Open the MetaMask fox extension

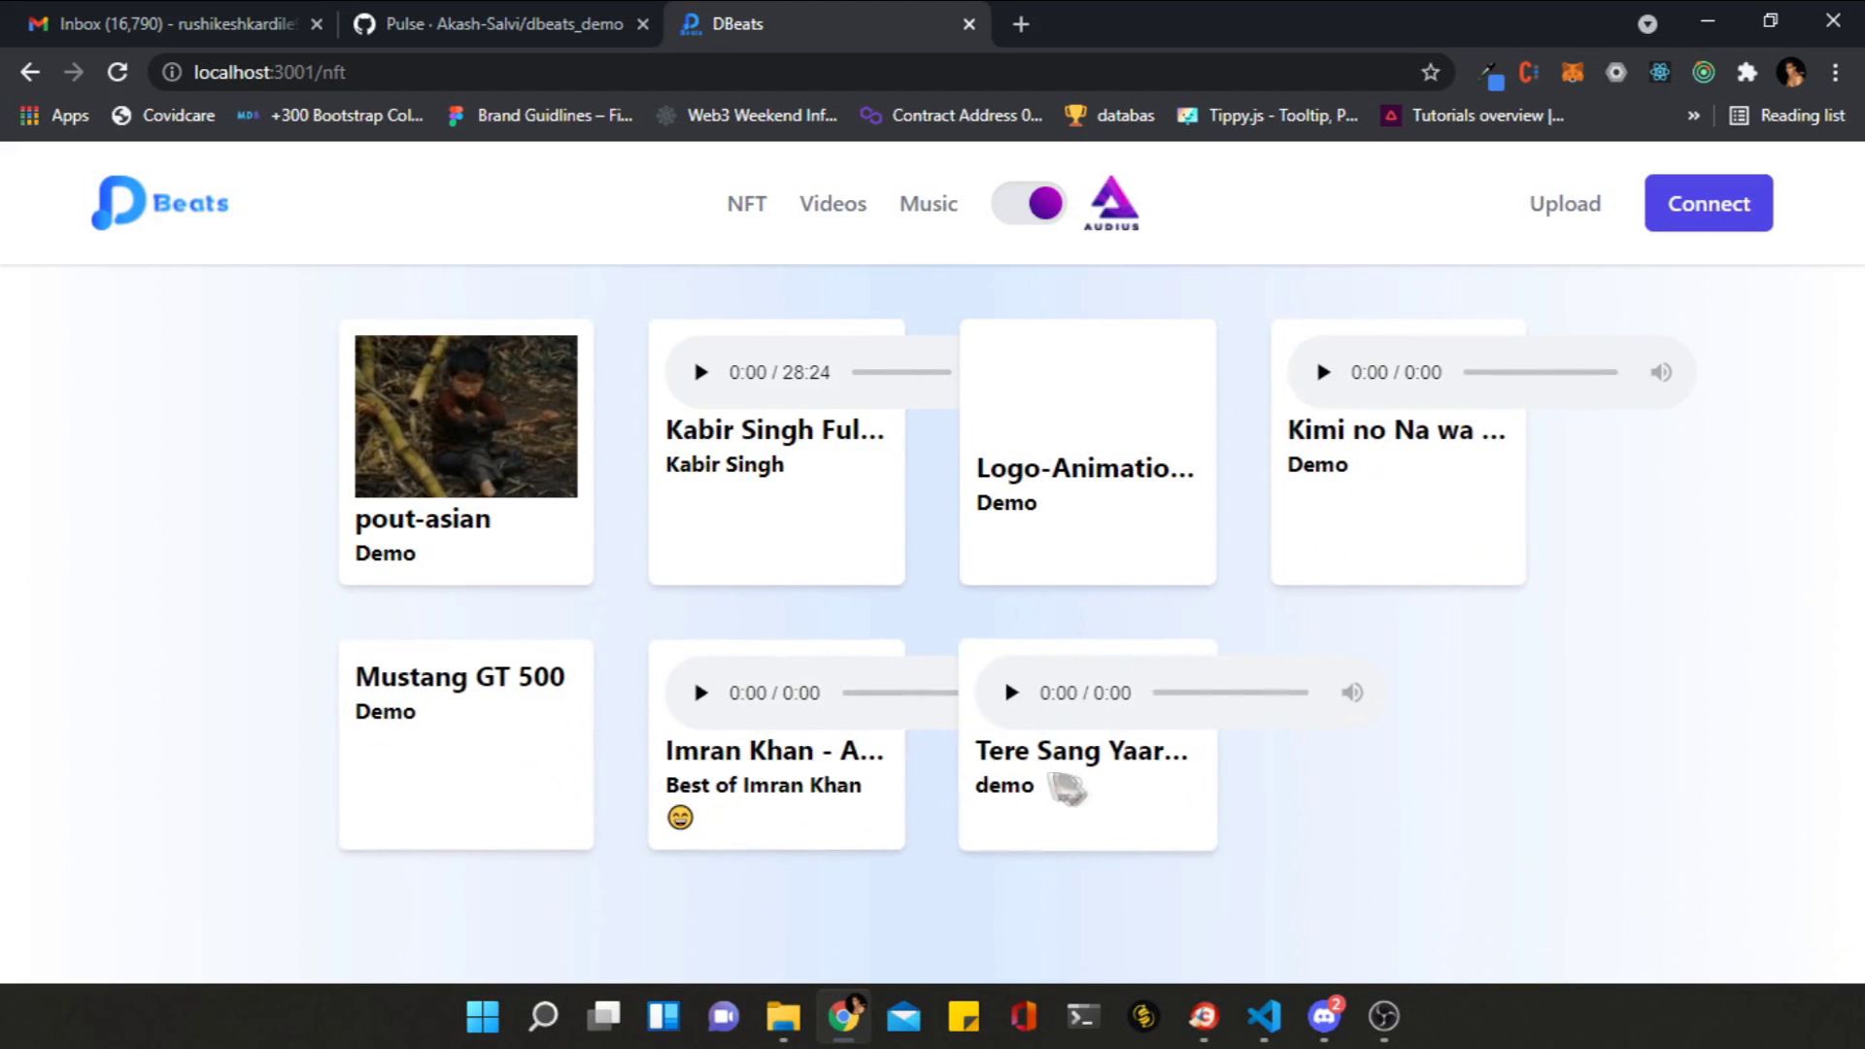[1572, 72]
